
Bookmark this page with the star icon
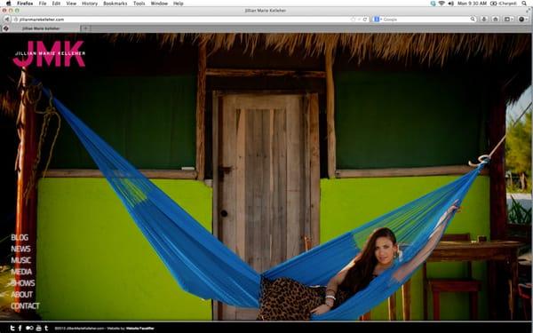(353, 20)
